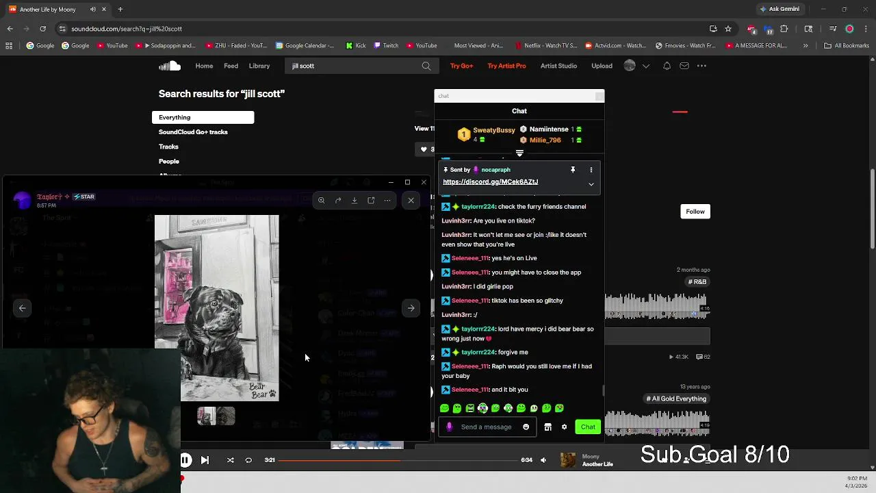Select thumbnail strip below dog image
This screenshot has height=493, width=876.
(216, 416)
